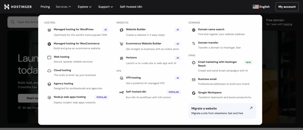Click the WordPress icon beside Managed hosting
This screenshot has height=130, width=303.
pos(49,30)
